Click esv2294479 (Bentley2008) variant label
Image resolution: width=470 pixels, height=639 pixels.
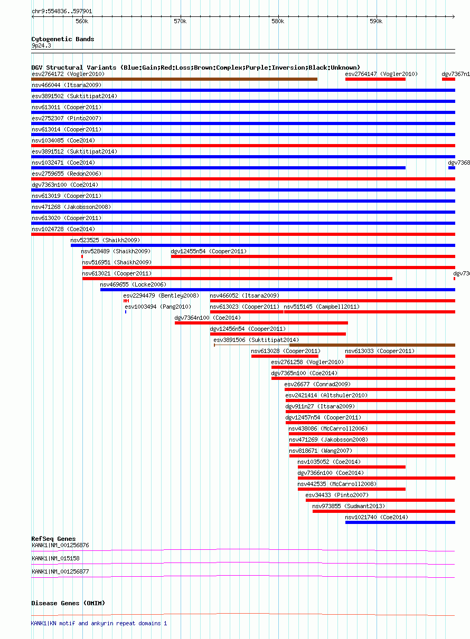(x=161, y=295)
